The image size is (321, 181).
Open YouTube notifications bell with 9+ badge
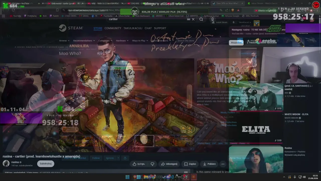pos(302,19)
